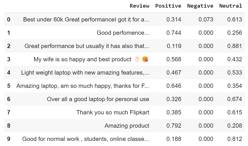Click the Positive value 0.792
The image size is (248, 146).
tap(174, 126)
